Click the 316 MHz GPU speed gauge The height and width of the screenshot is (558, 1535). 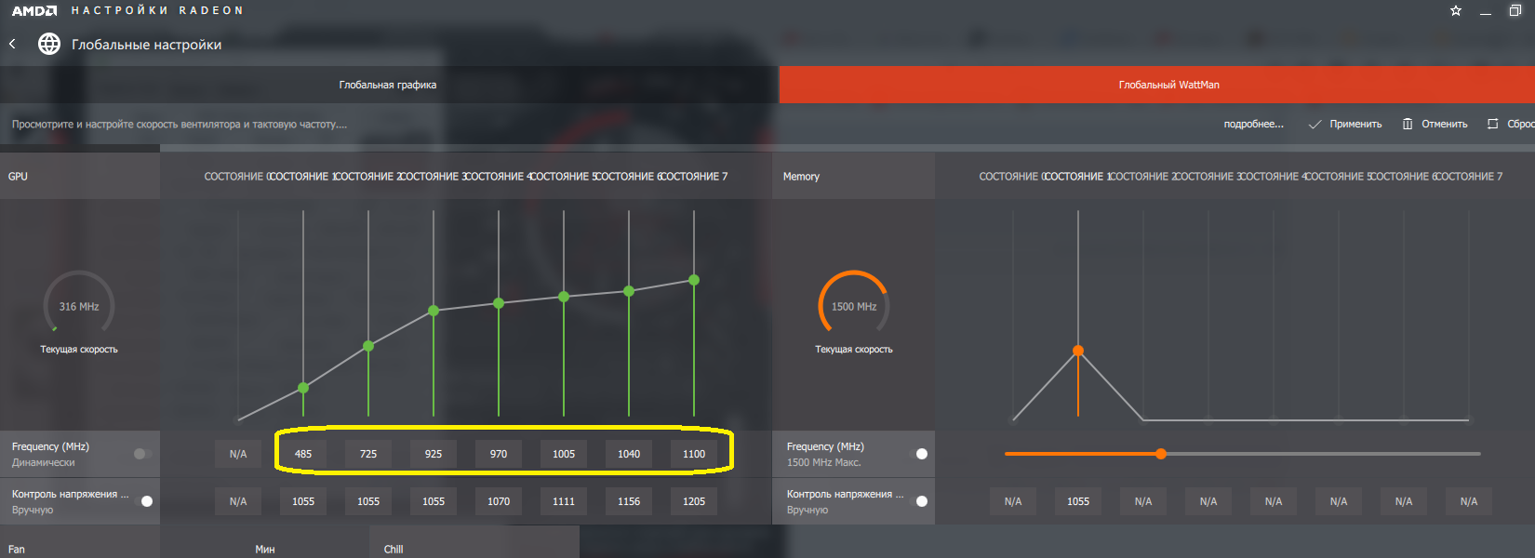coord(79,303)
